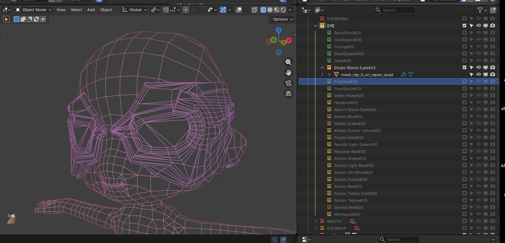Toggle X-ray view
Viewport: 505px width, 243px height.
pos(254,10)
